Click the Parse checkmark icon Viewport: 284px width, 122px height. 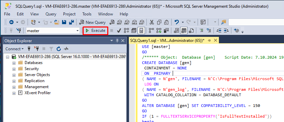[119, 31]
